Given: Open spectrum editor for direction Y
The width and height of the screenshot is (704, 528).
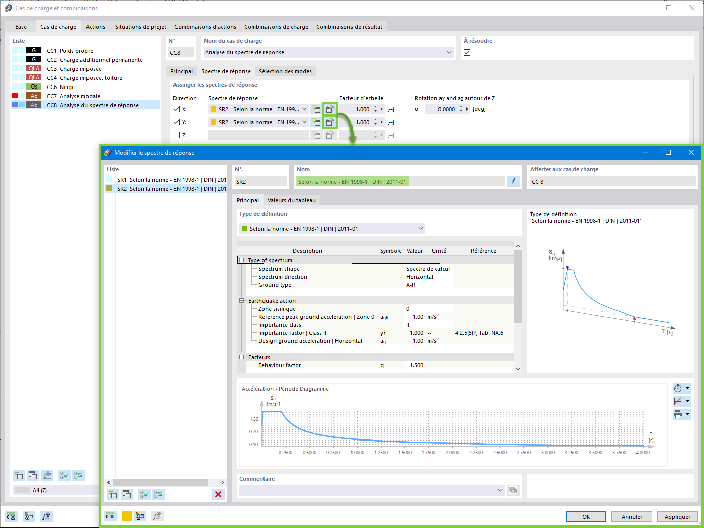Looking at the screenshot, I should pos(330,122).
